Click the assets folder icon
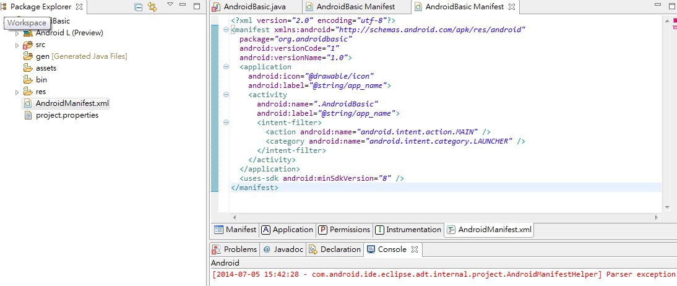 (x=28, y=68)
